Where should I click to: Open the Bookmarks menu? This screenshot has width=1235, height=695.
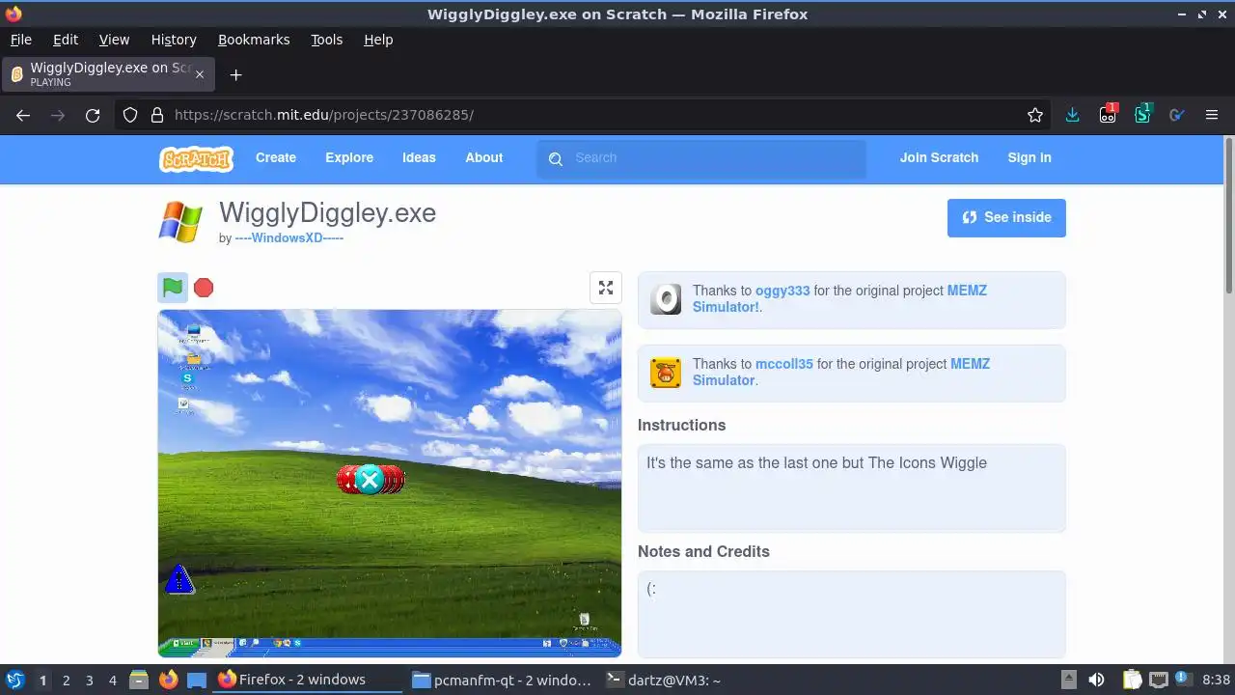(x=254, y=40)
